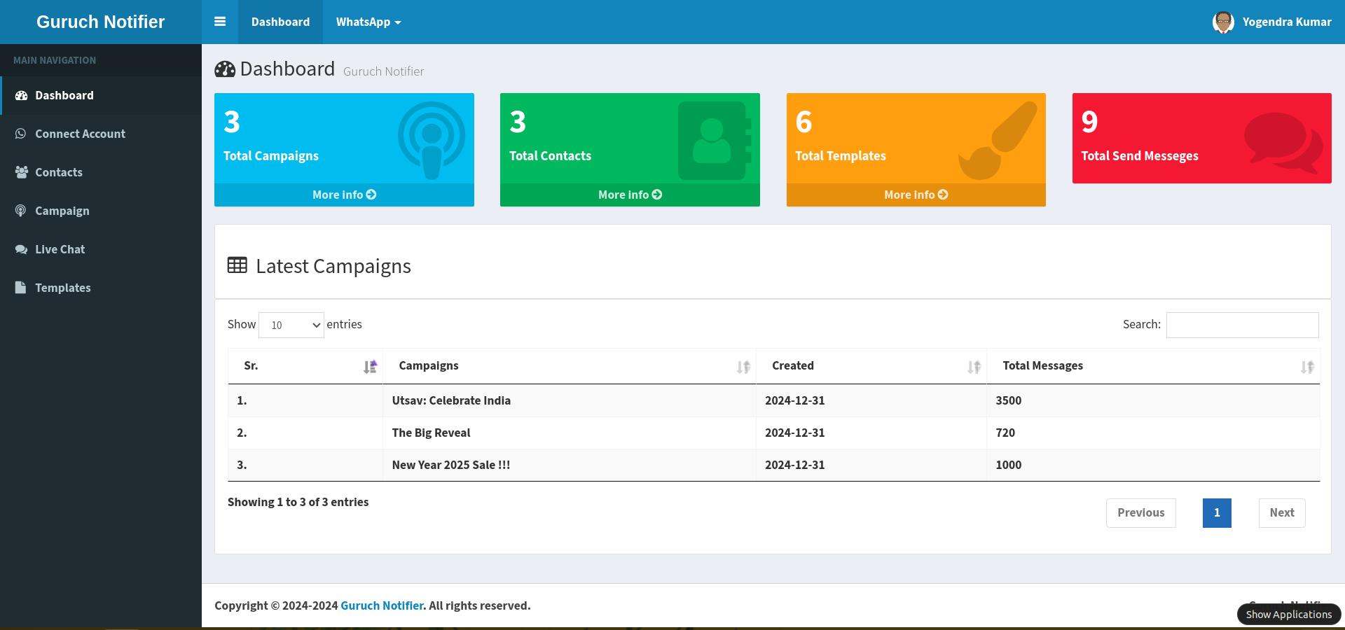Open the WhatsApp dropdown menu
Image resolution: width=1345 pixels, height=630 pixels.
coord(368,22)
